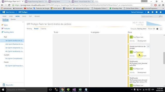Open the WhatsApp Web bookmark
165x92 pixels.
(116, 8)
